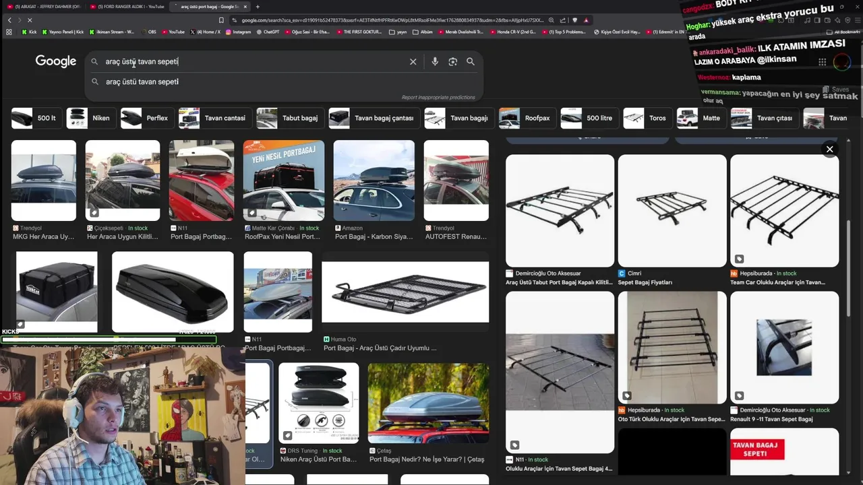The height and width of the screenshot is (485, 863).
Task: Open TAVAN BAGAJ SEPETİ red label thumbnail
Action: (785, 451)
